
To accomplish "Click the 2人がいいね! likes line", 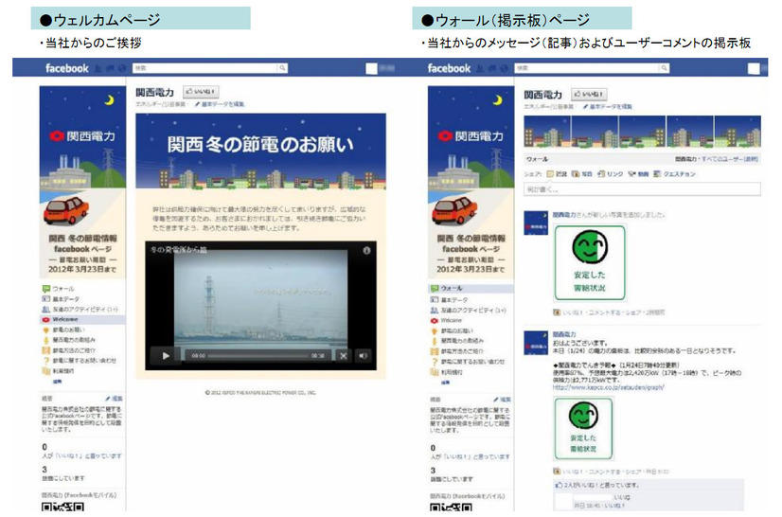I will click(597, 485).
